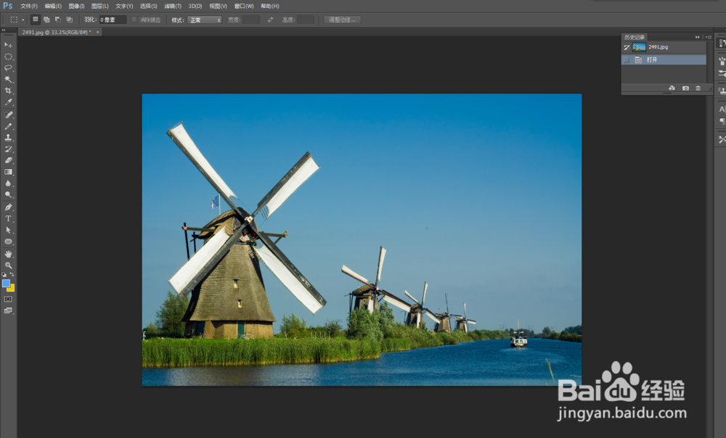Select the Zoom tool
The width and height of the screenshot is (726, 438).
click(x=8, y=265)
